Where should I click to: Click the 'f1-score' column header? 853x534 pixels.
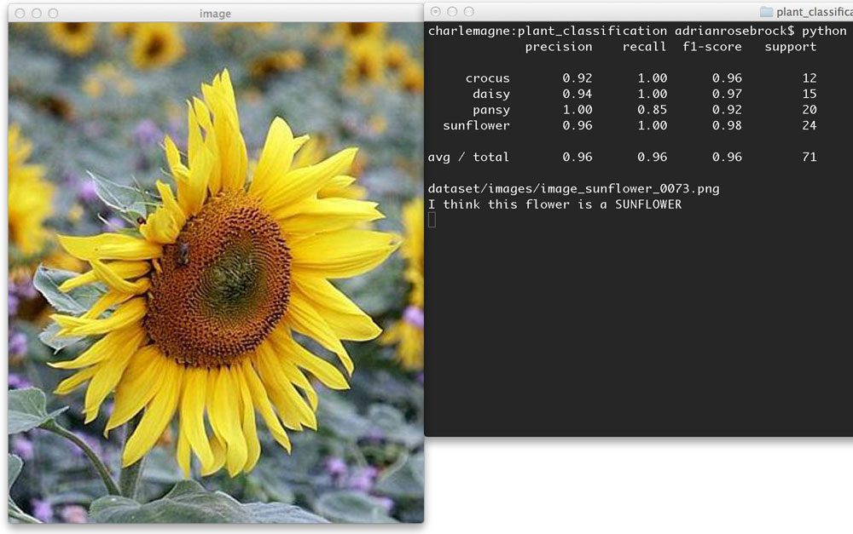712,47
